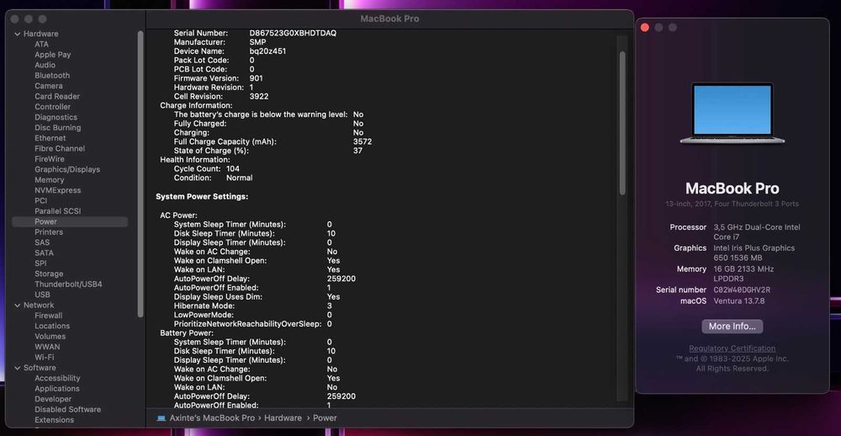Select Extensions under Software
This screenshot has height=436, width=841.
tap(54, 421)
